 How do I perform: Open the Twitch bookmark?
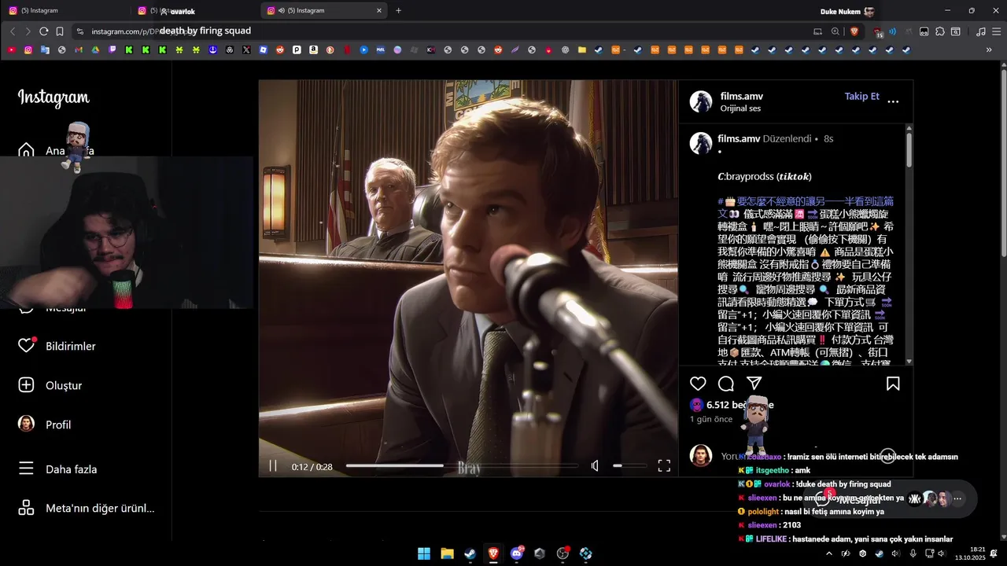coord(112,50)
